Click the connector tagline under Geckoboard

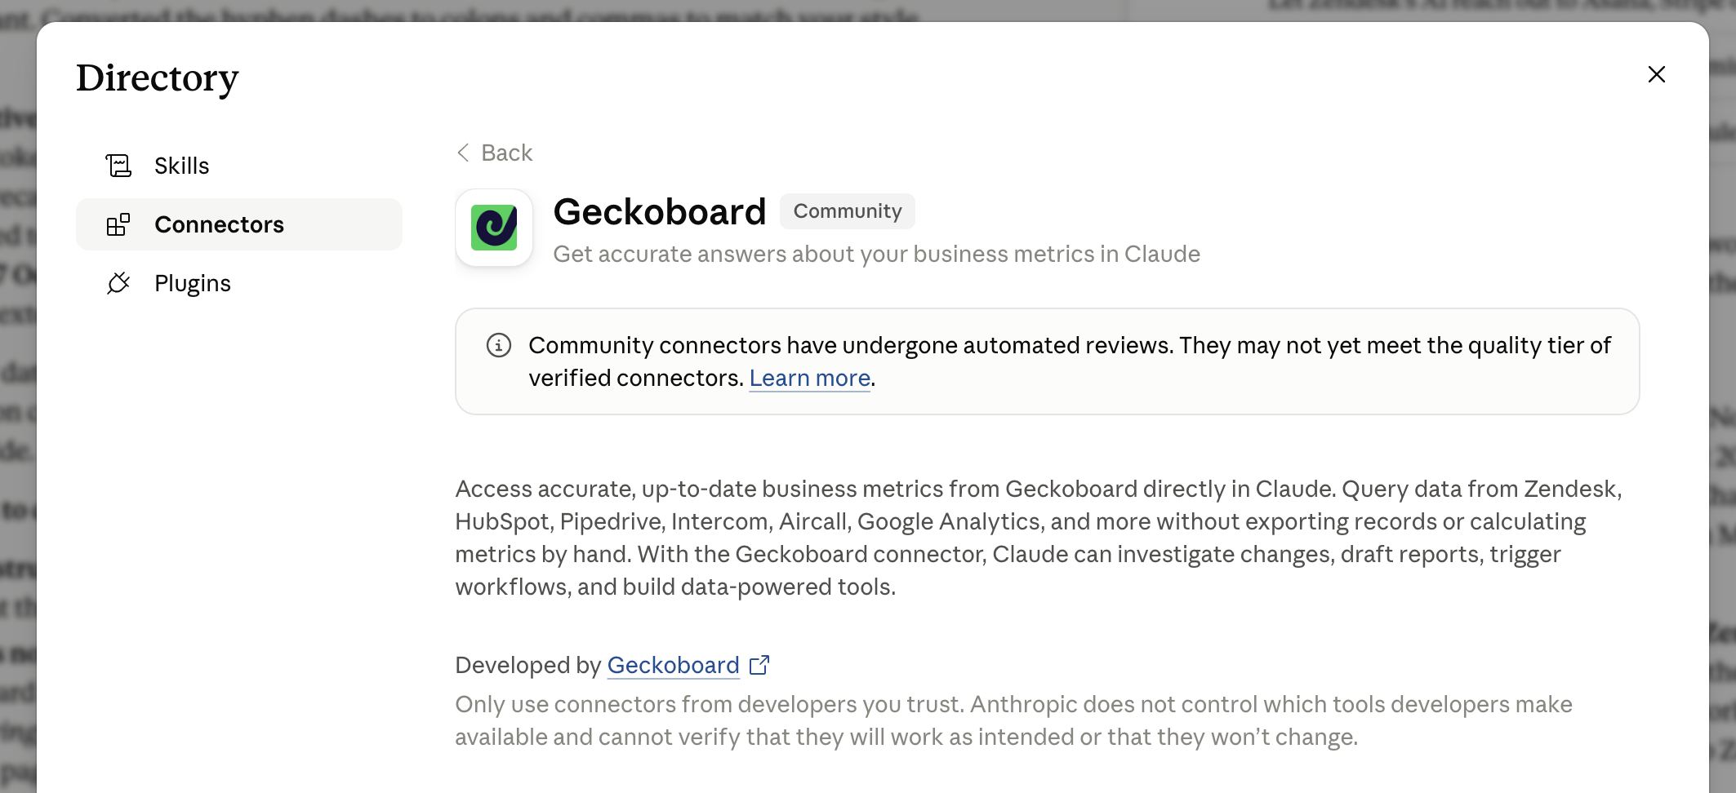pos(877,255)
